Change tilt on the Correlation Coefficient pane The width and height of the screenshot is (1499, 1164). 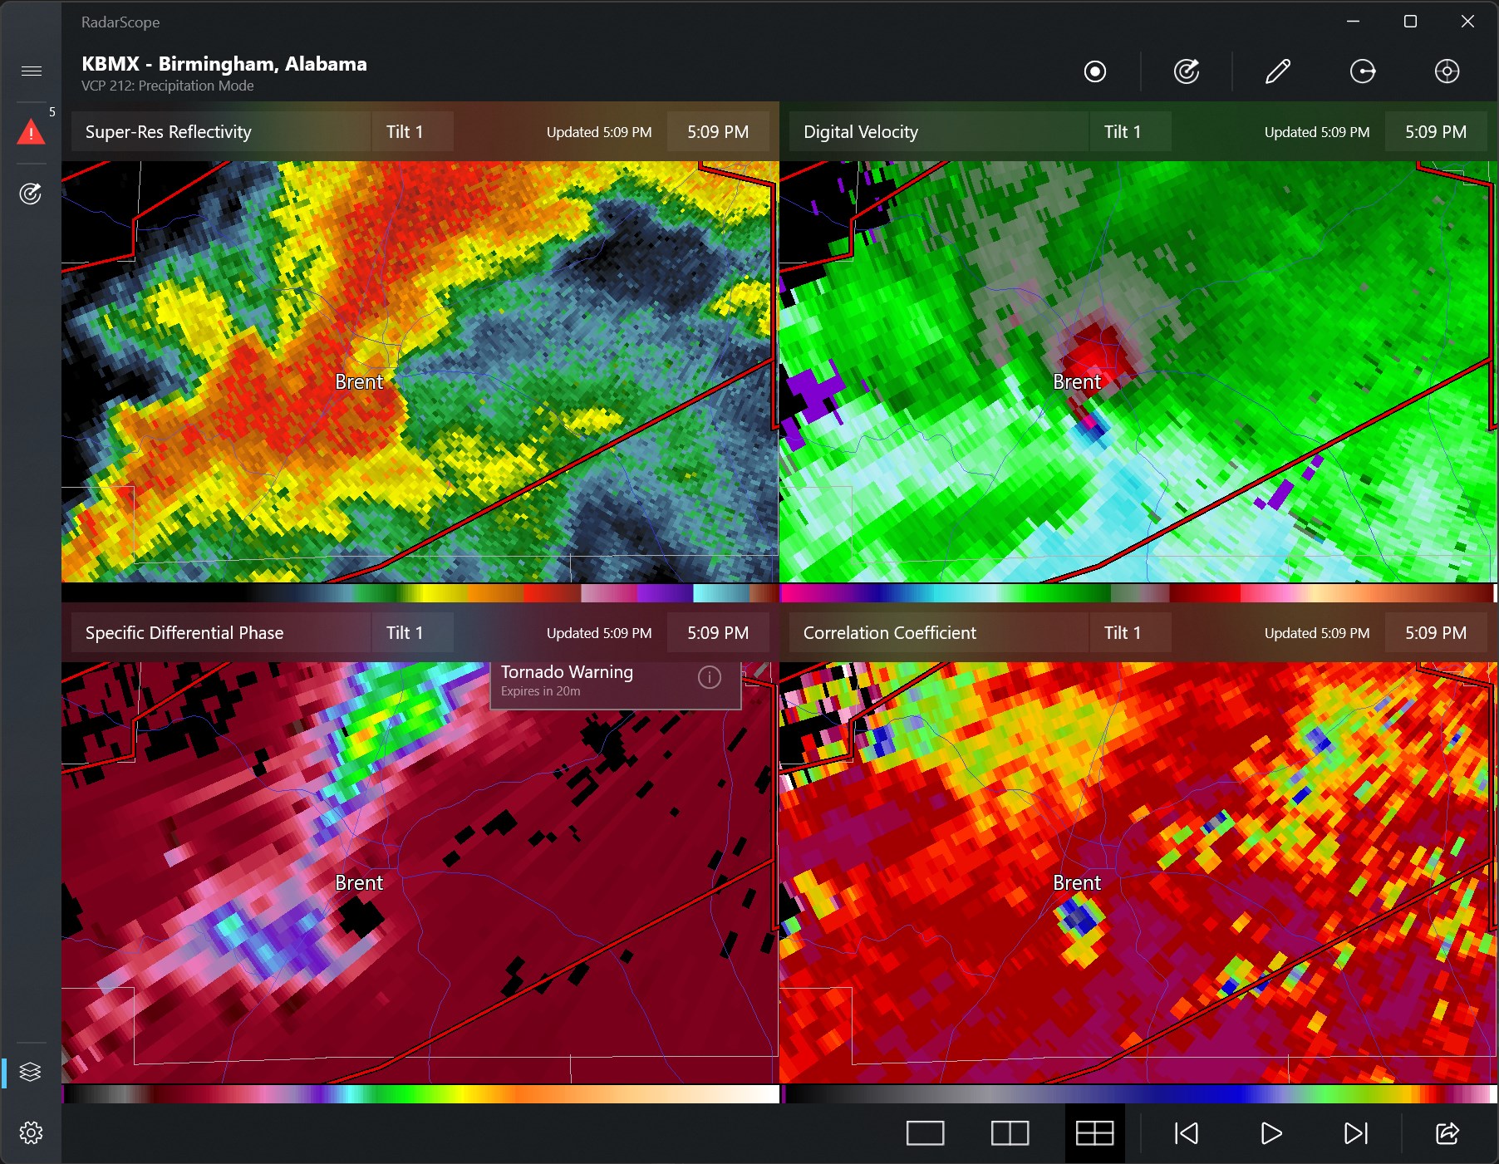pos(1129,632)
